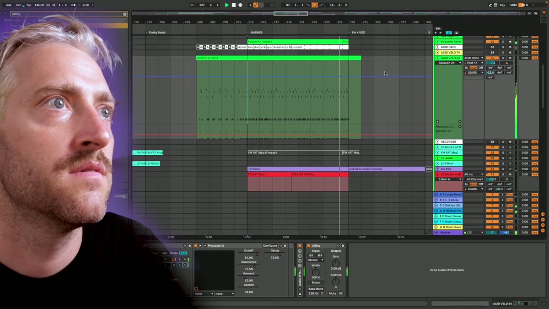
Task: Click the Link button
Action: (x=8, y=5)
